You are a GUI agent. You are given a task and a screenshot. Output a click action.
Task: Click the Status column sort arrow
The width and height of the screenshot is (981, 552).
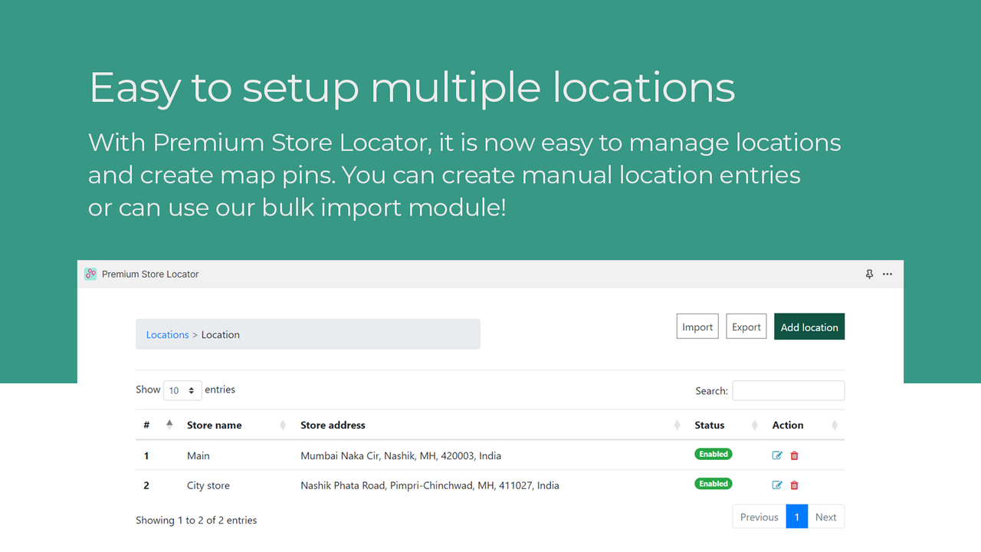[753, 424]
